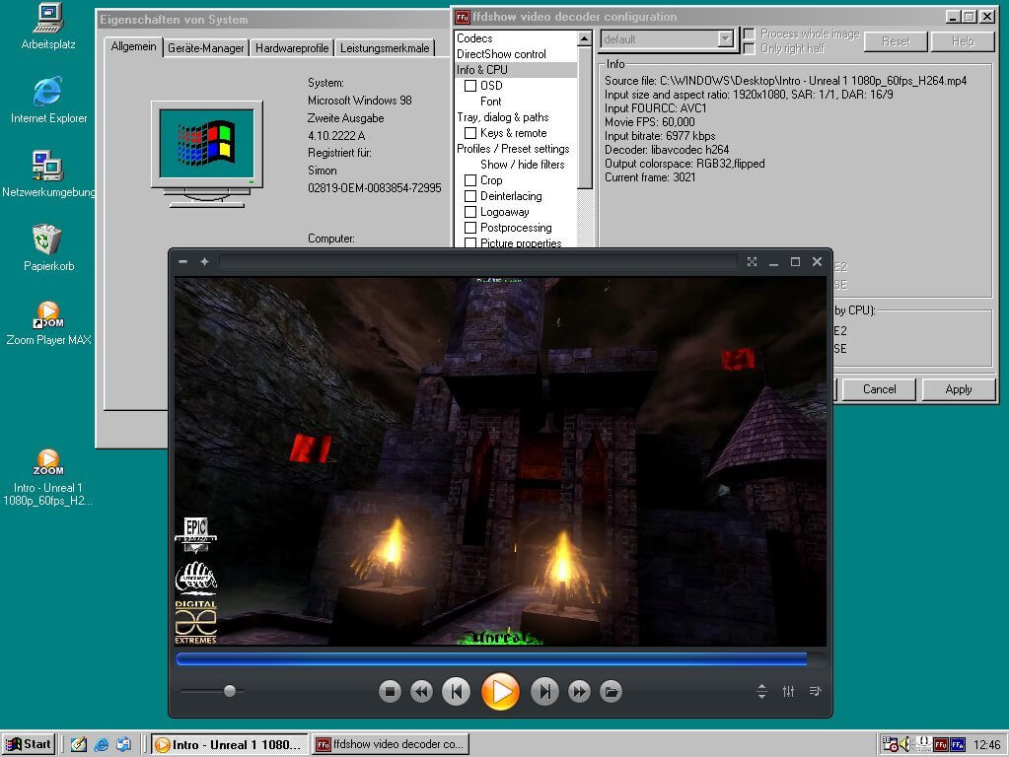Click the red ffdshow video tray icon
The height and width of the screenshot is (757, 1009).
[x=941, y=745]
